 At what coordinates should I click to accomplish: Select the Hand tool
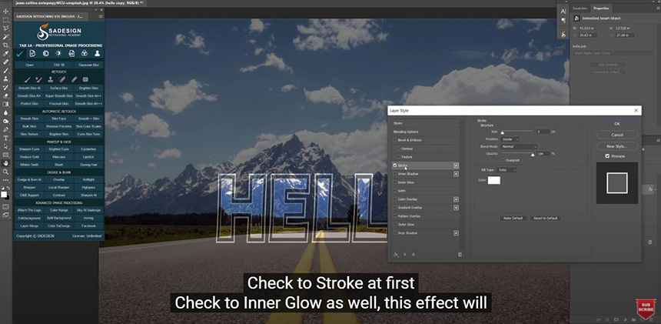6,163
